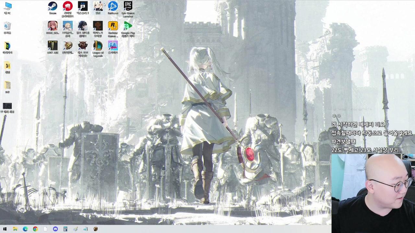Open Calculator from the taskbar
This screenshot has height=233, width=415.
(x=65, y=229)
